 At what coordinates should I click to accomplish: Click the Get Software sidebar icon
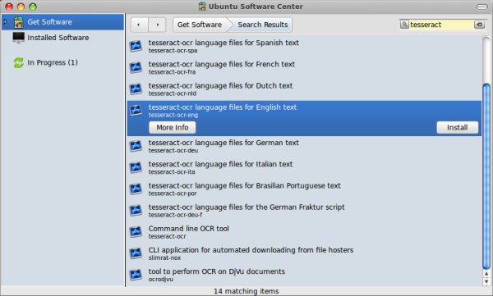pyautogui.click(x=19, y=22)
